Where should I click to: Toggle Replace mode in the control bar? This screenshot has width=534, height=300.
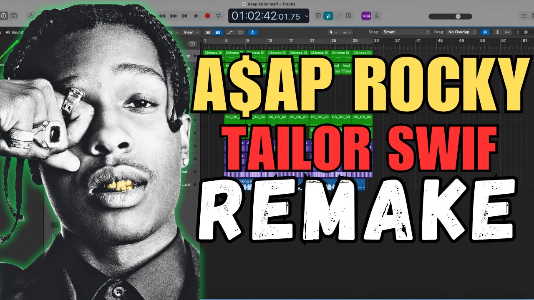pyautogui.click(x=318, y=16)
